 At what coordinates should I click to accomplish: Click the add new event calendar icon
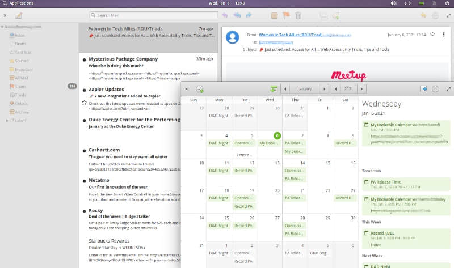200,89
